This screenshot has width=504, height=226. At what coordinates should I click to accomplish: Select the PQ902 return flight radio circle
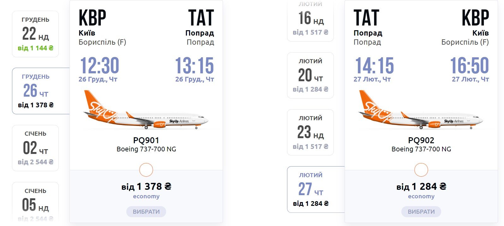[421, 170]
